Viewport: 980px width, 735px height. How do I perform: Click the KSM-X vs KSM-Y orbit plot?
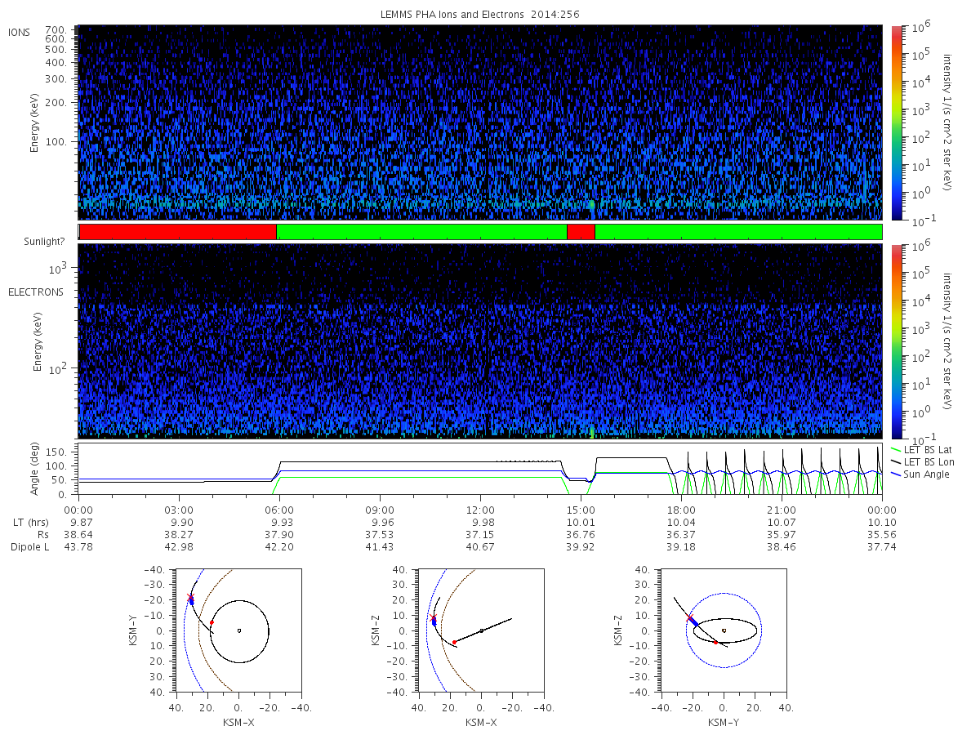click(238, 630)
